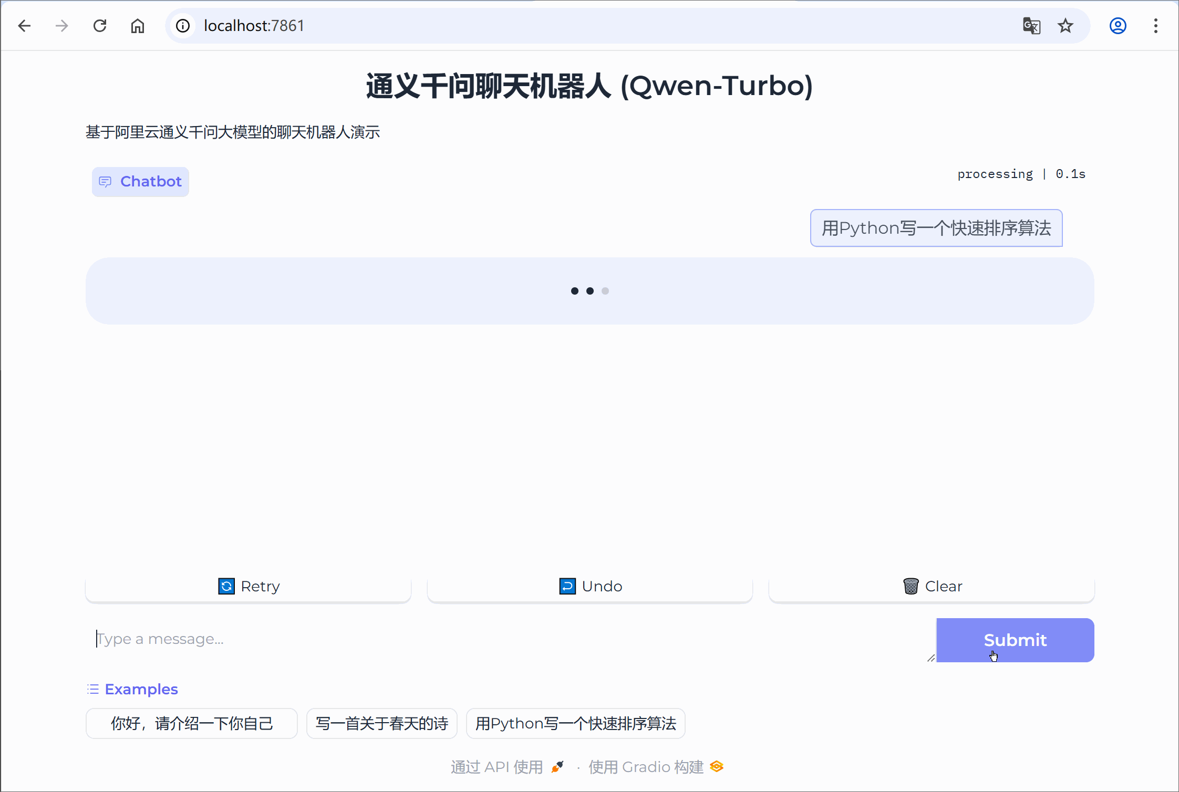Click the Submit button
The image size is (1179, 792).
tap(1015, 640)
